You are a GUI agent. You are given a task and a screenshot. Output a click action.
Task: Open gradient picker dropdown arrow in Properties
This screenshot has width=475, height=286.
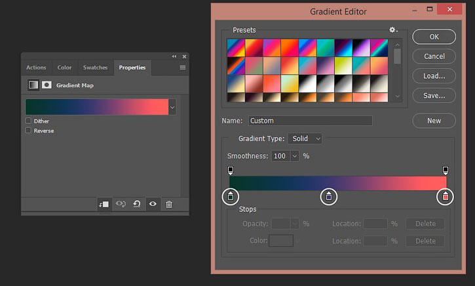click(172, 107)
